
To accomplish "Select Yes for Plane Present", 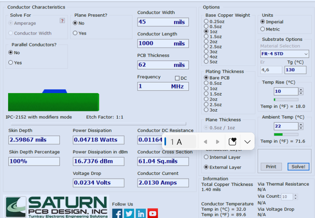I will click(x=75, y=33).
